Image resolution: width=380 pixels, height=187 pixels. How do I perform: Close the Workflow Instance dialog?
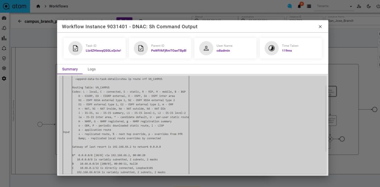coord(320,27)
